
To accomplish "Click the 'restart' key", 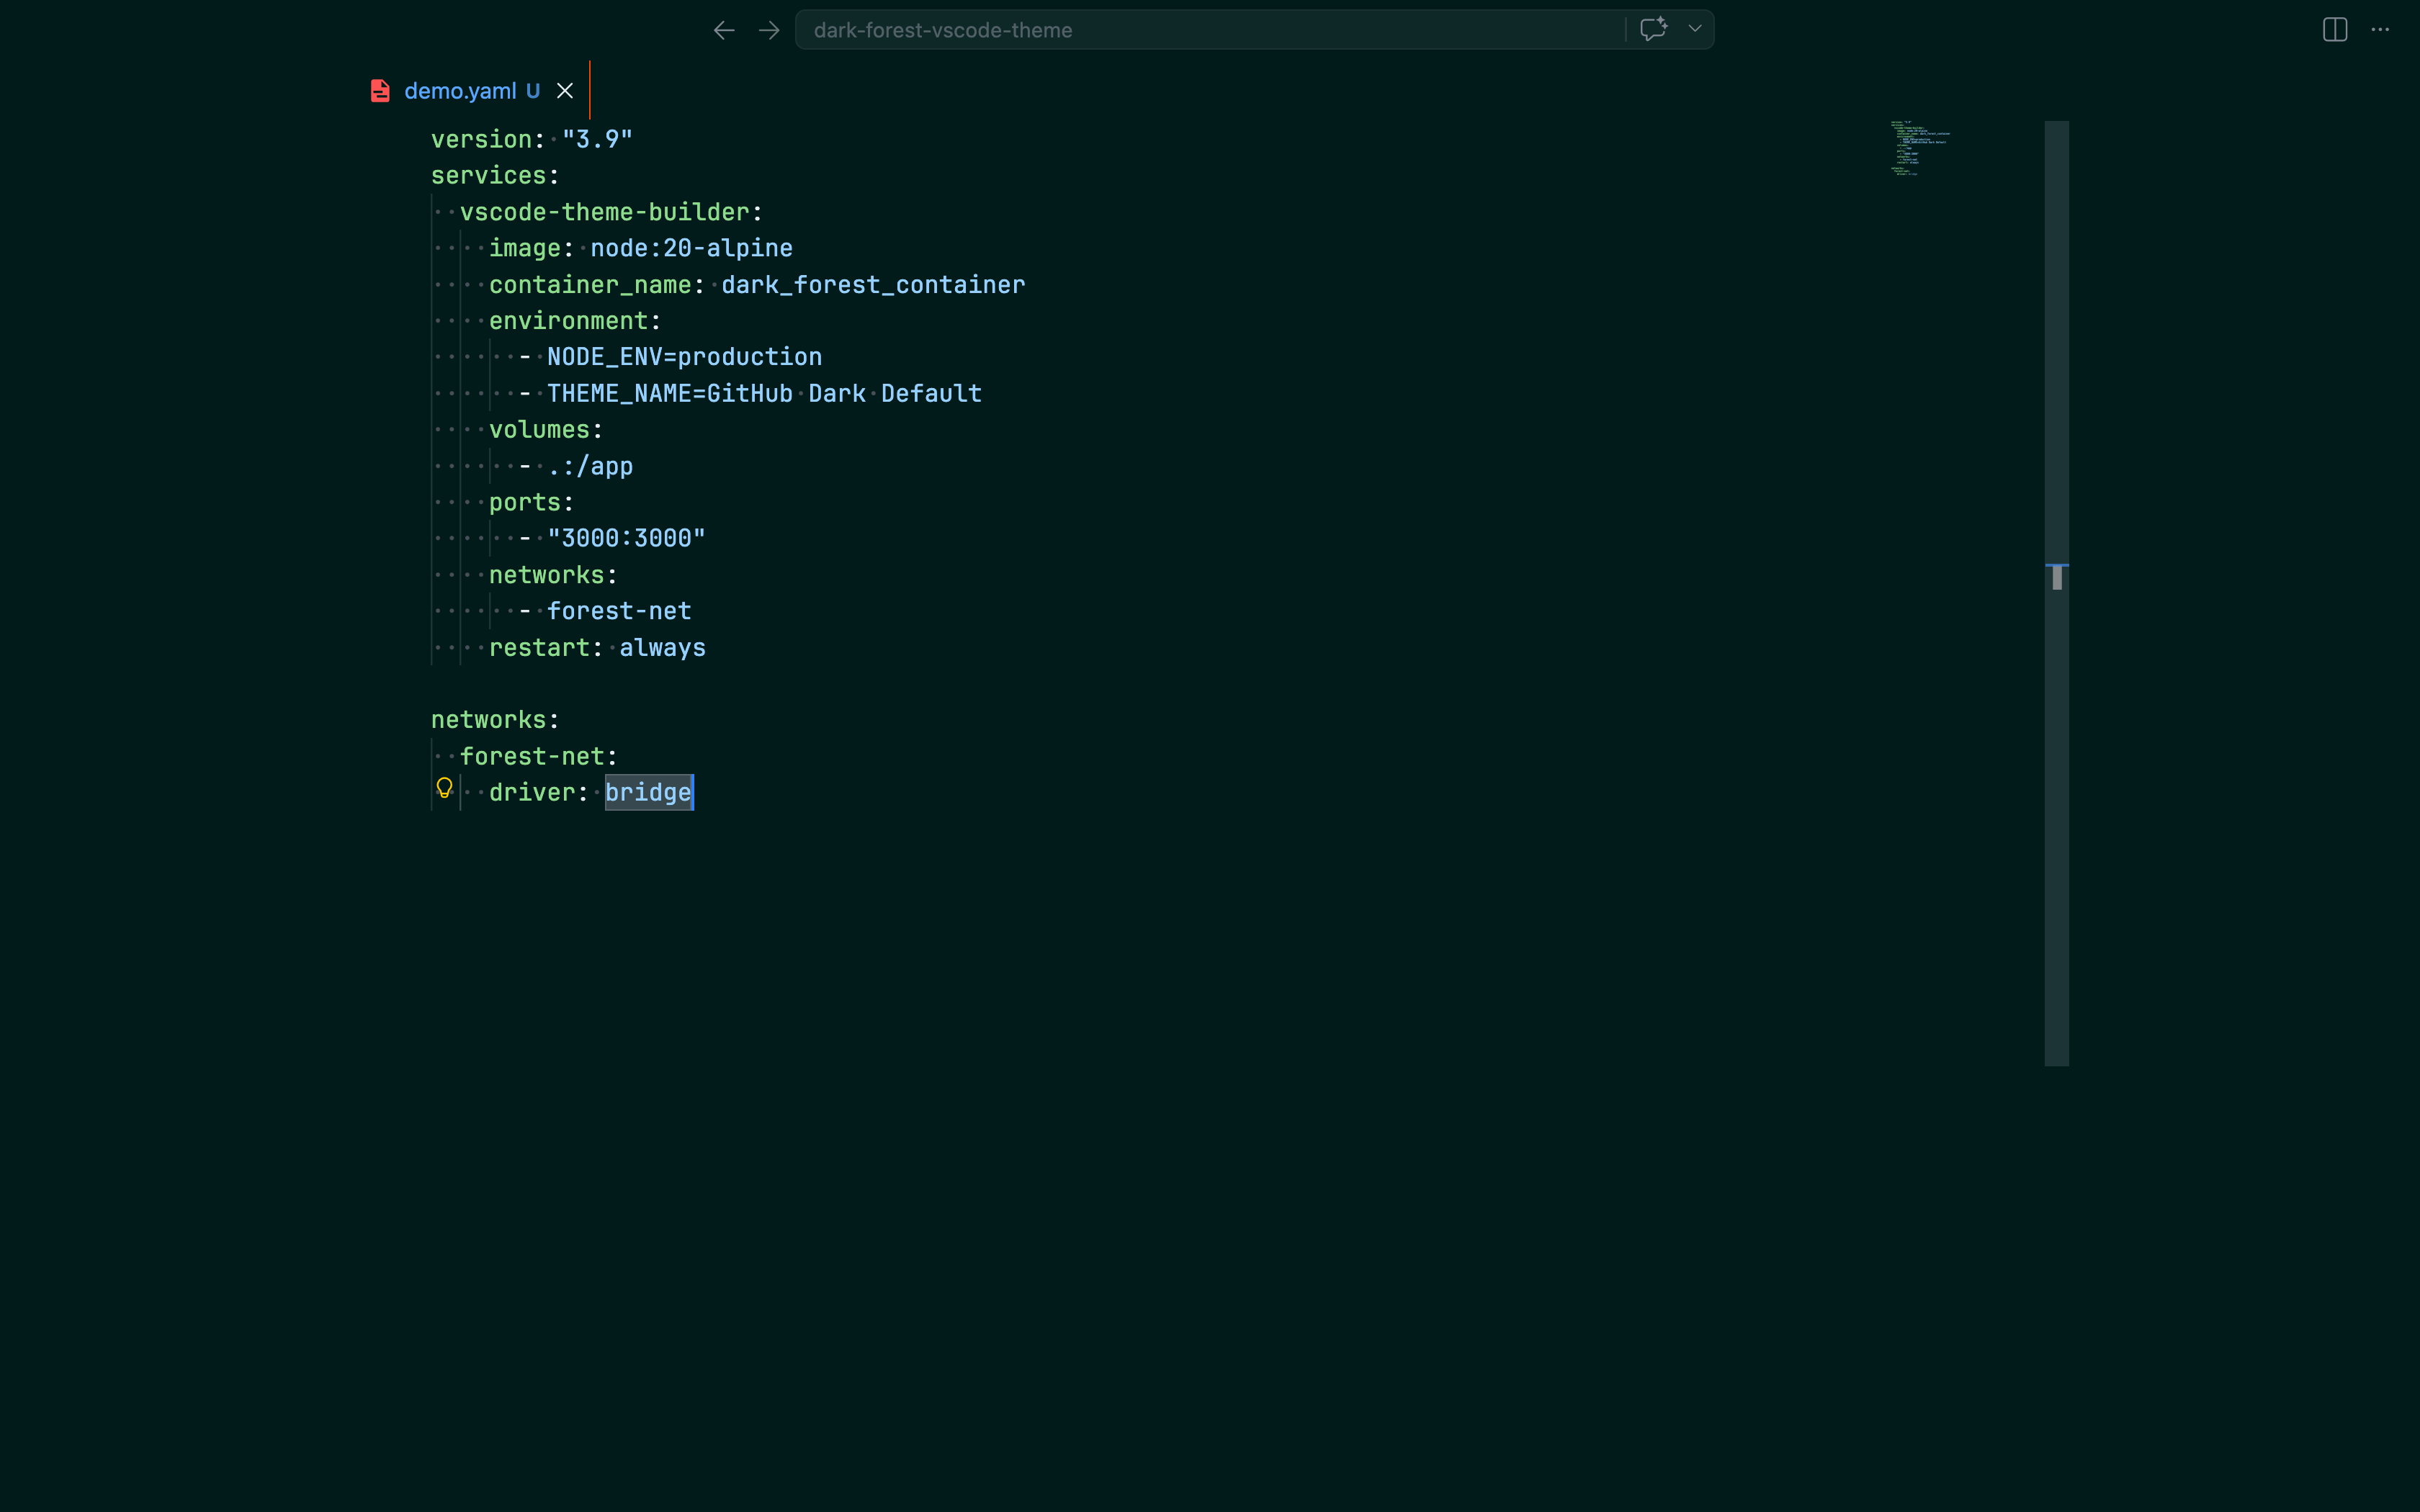I will pos(540,648).
